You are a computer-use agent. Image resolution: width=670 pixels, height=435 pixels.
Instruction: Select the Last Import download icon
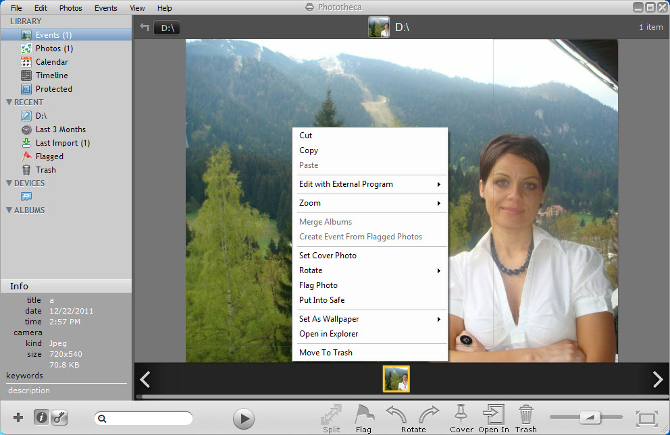(x=26, y=143)
